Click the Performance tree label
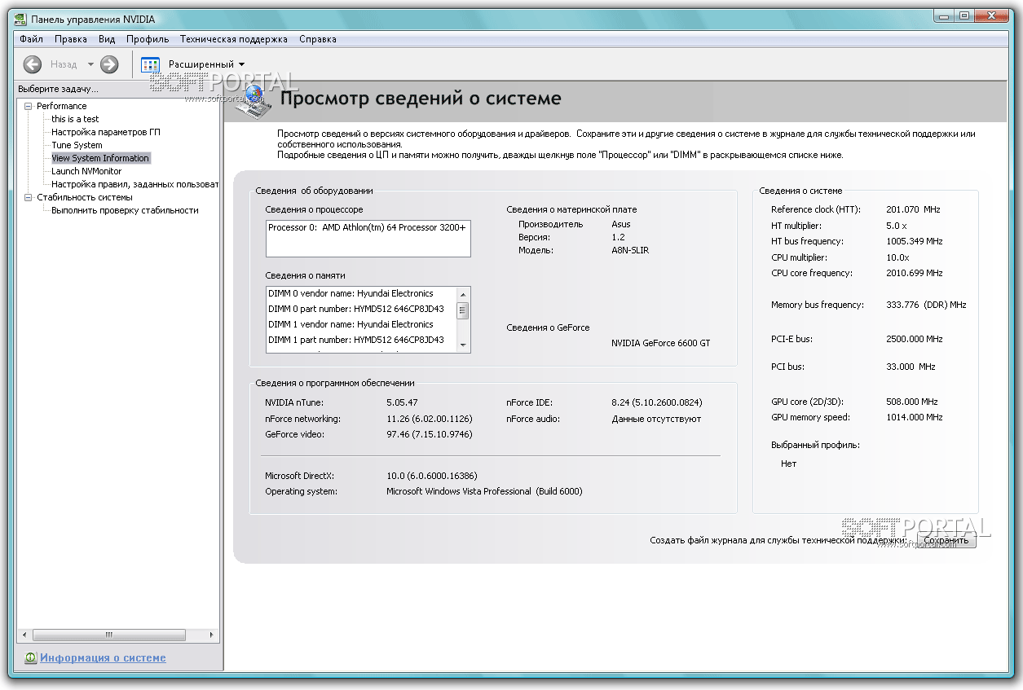Screen dimensions: 1023x690 point(61,106)
